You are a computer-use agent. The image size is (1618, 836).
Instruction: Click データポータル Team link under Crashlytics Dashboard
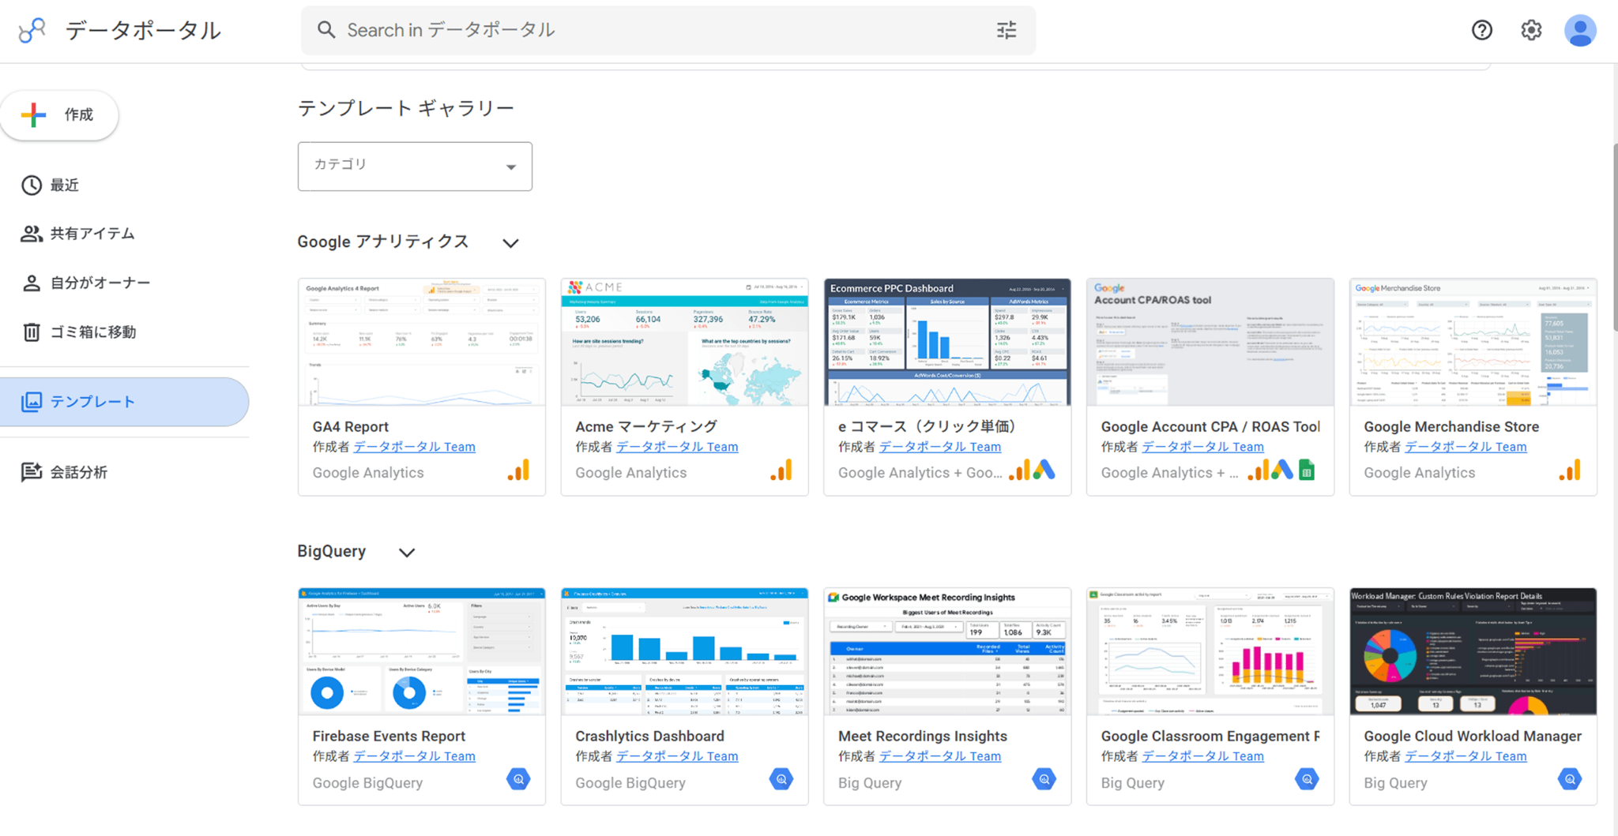677,756
